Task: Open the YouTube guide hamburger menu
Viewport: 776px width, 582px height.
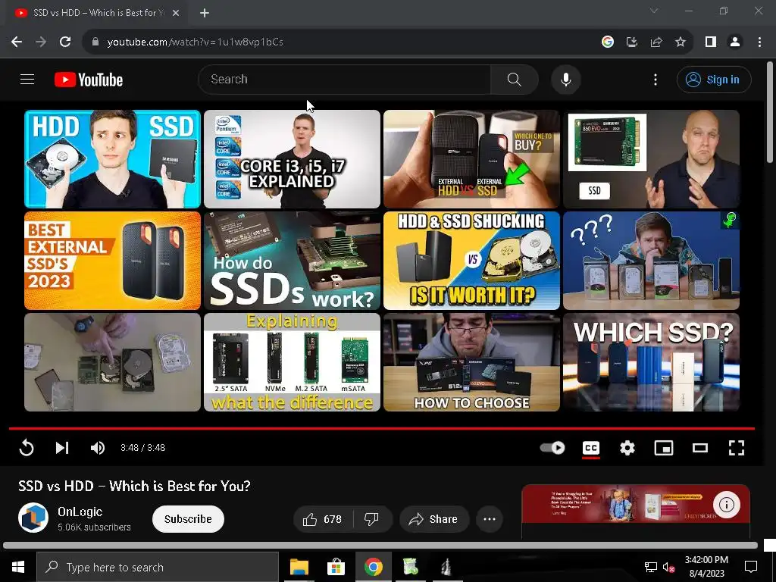Action: (x=27, y=79)
